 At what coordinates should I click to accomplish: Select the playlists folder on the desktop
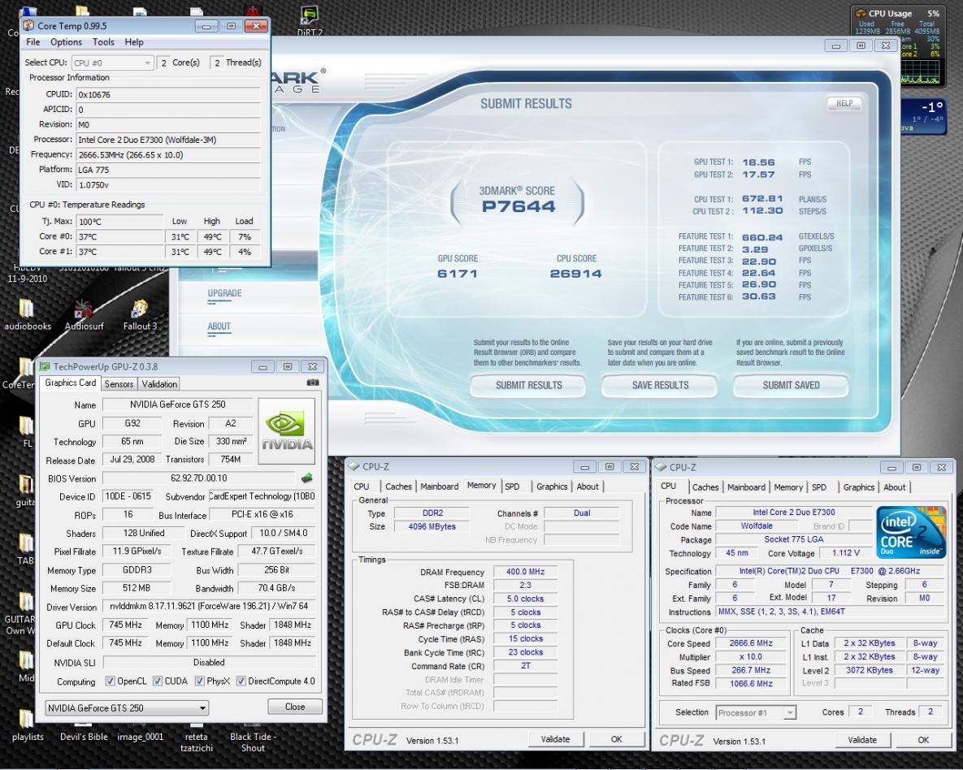point(27,726)
